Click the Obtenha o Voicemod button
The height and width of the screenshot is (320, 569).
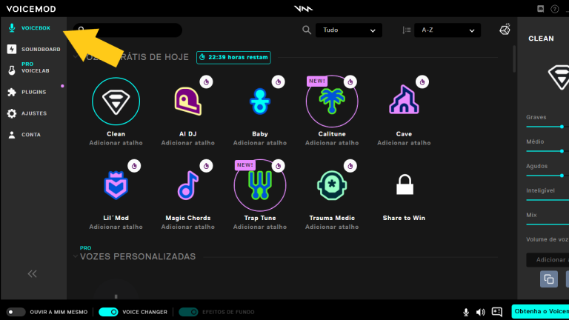coord(540,312)
